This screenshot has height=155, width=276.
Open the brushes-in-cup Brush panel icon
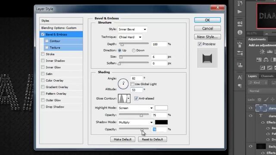240,44
